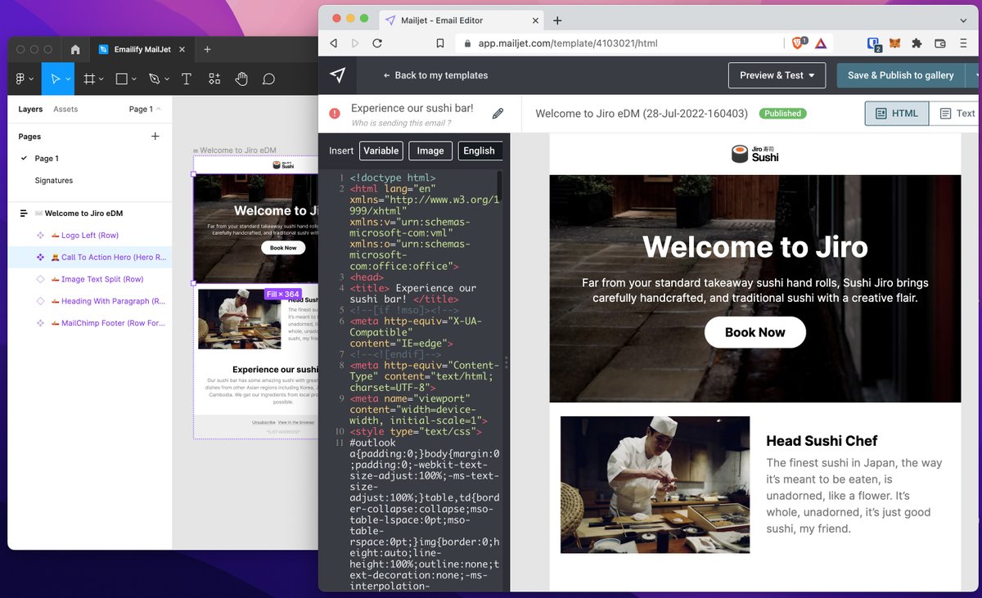982x598 pixels.
Task: Select the Move tool in Figma
Action: pos(54,79)
